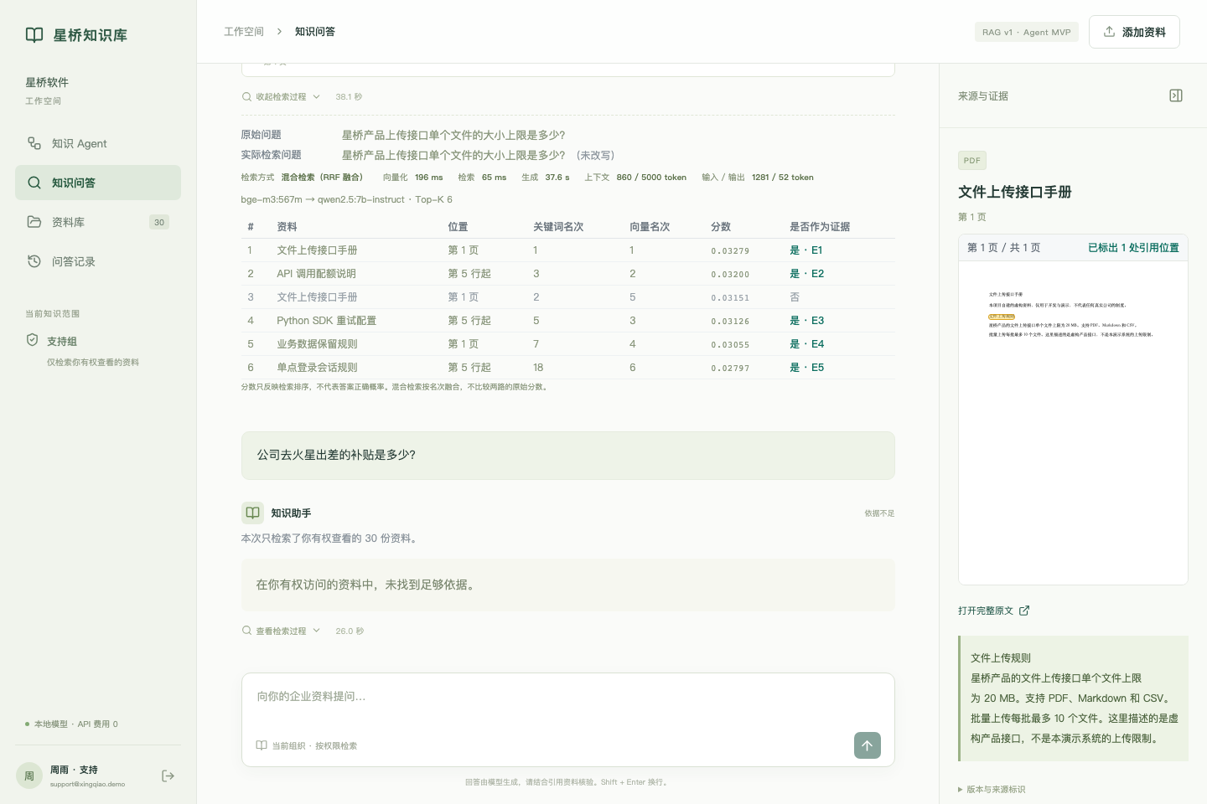
Task: Click evidence tag 是 · E1
Action: click(x=806, y=250)
